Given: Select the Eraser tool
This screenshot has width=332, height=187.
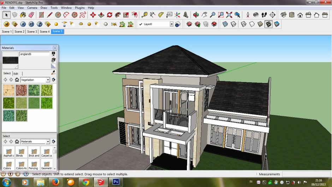Looking at the screenshot, I should click(x=31, y=15).
